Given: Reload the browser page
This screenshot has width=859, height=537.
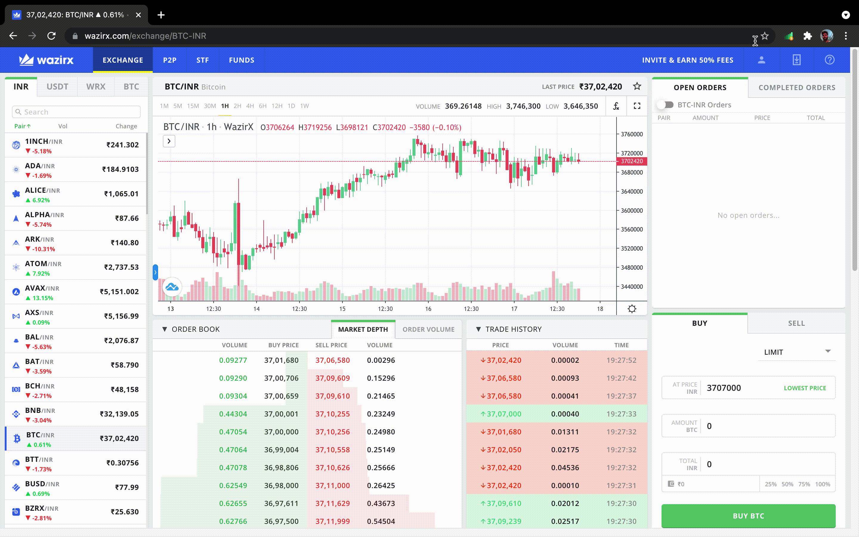Looking at the screenshot, I should [52, 36].
